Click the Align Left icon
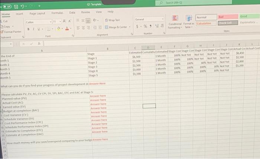The height and width of the screenshot is (159, 260). pos(78,28)
